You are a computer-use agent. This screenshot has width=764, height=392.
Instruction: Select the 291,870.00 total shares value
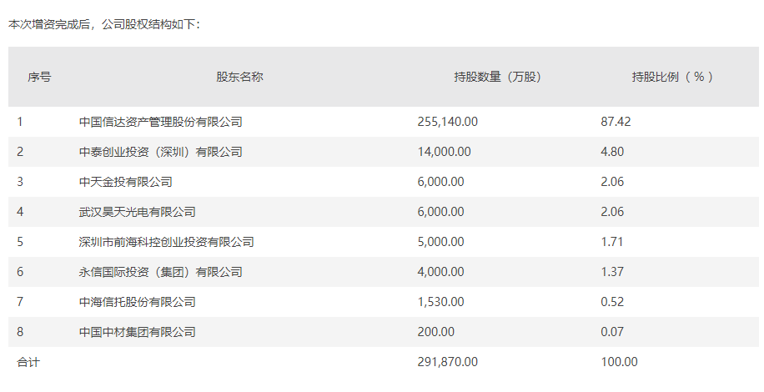click(447, 362)
